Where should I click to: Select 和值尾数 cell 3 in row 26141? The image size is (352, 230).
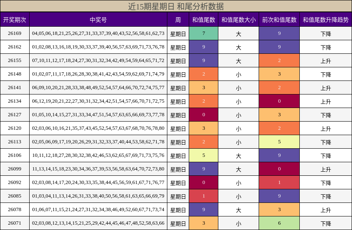204,87
